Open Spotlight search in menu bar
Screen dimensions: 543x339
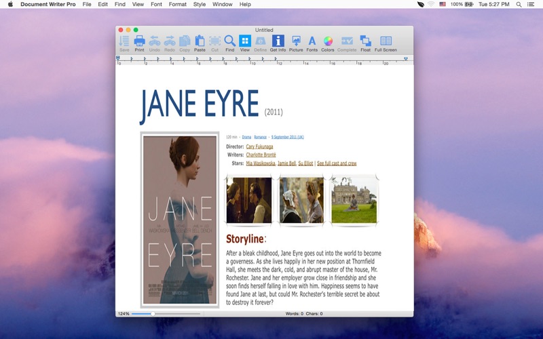(x=519, y=4)
